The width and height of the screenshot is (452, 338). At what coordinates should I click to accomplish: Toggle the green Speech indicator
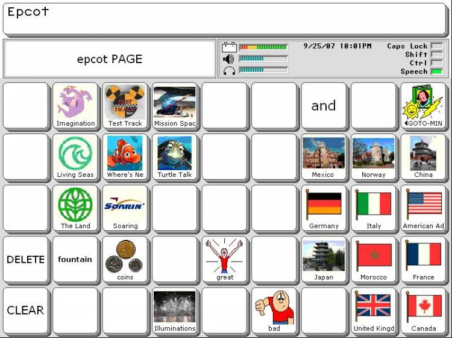(x=436, y=72)
